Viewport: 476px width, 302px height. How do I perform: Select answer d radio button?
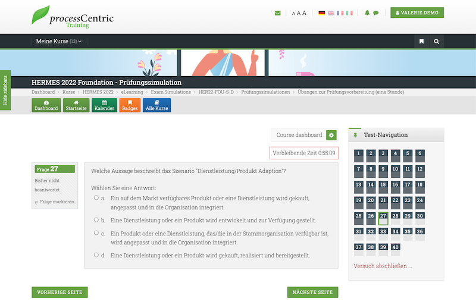(96, 255)
